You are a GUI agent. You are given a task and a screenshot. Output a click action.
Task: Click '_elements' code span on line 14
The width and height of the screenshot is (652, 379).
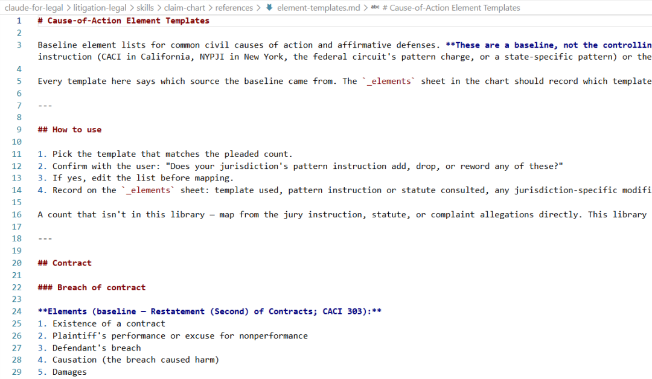[x=148, y=190]
